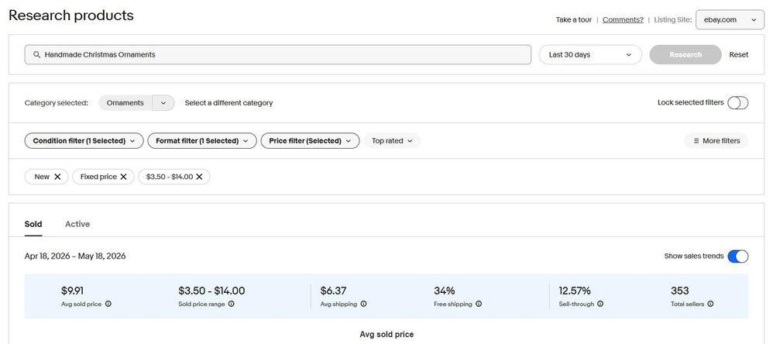Click the Avg sold price chart heading

pyautogui.click(x=386, y=334)
